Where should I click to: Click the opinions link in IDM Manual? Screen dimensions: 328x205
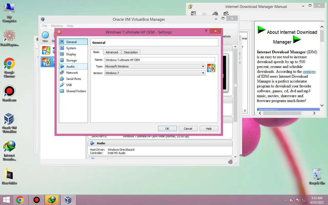pyautogui.click(x=309, y=71)
